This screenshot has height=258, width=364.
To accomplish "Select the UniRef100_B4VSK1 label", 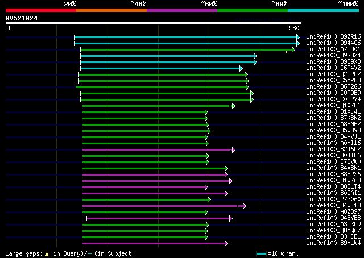I will point(333,168).
